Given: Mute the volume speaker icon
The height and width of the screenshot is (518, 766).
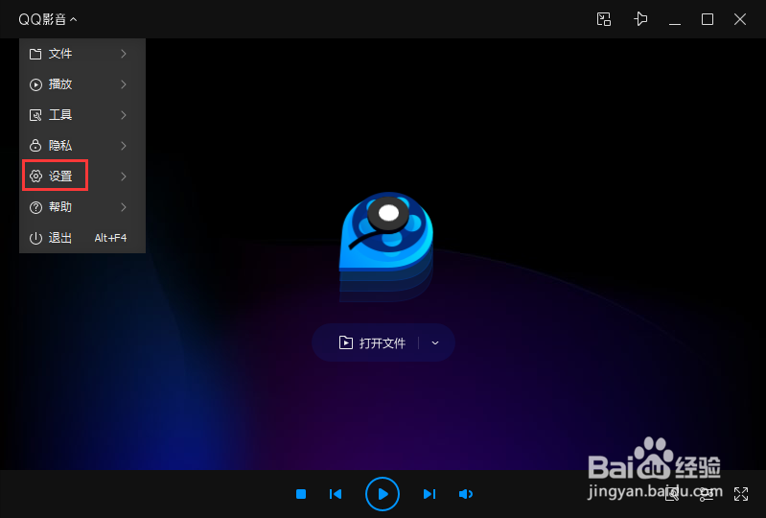Looking at the screenshot, I should tap(466, 494).
